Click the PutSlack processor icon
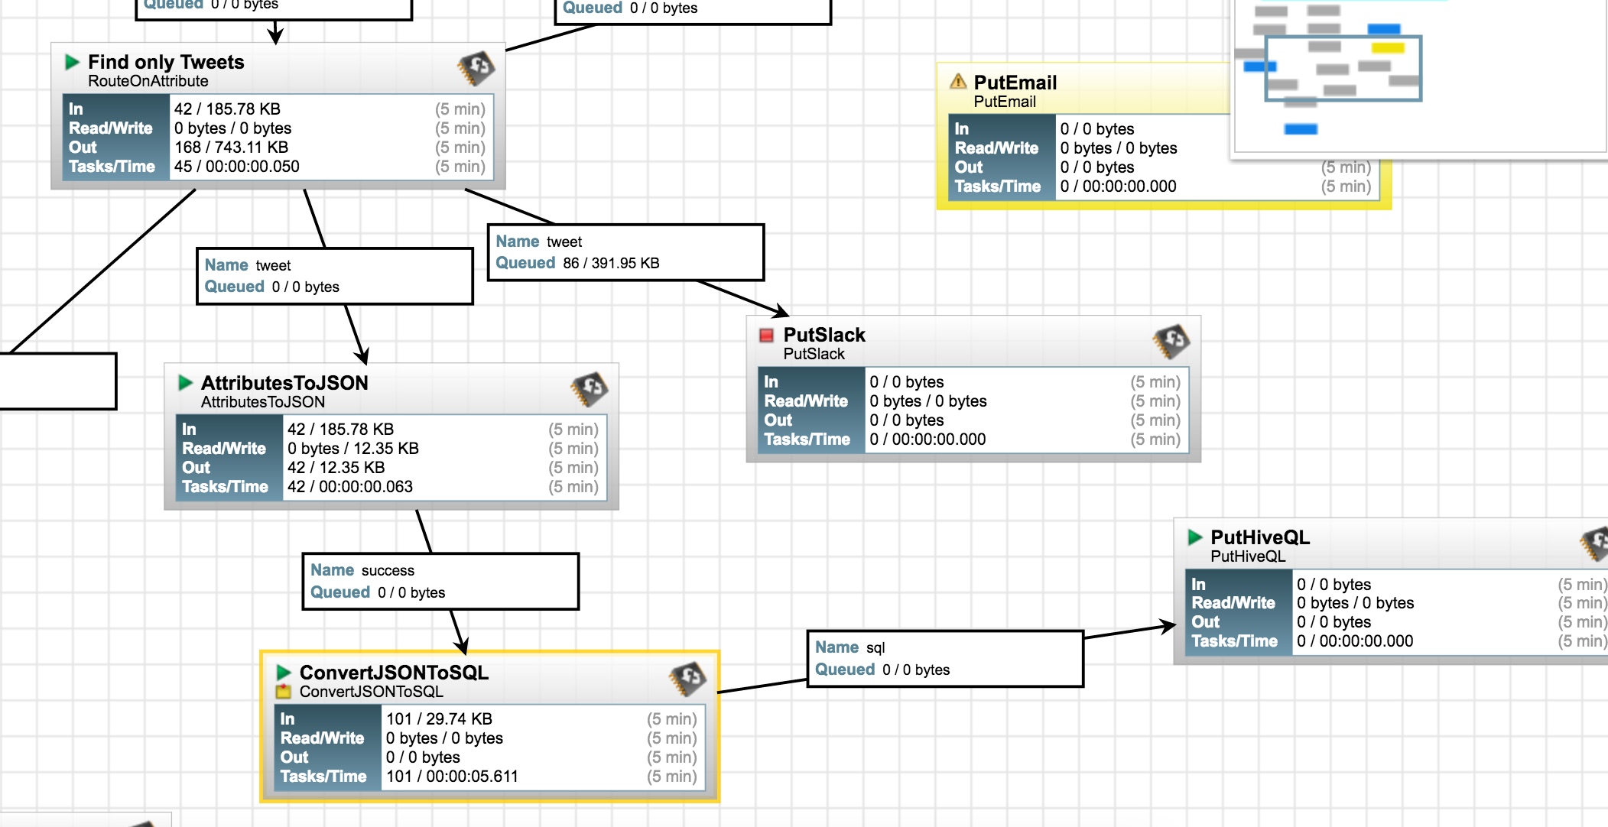Image resolution: width=1608 pixels, height=827 pixels. pyautogui.click(x=1171, y=342)
